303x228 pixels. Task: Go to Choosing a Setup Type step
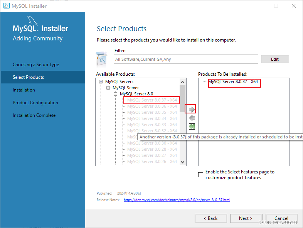36,65
